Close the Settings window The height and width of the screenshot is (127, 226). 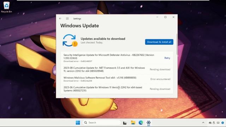point(173,17)
